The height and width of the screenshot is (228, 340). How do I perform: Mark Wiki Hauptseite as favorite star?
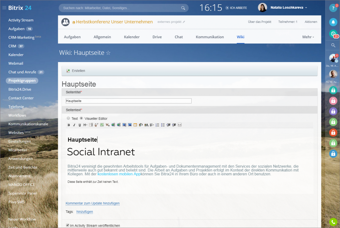[108, 53]
